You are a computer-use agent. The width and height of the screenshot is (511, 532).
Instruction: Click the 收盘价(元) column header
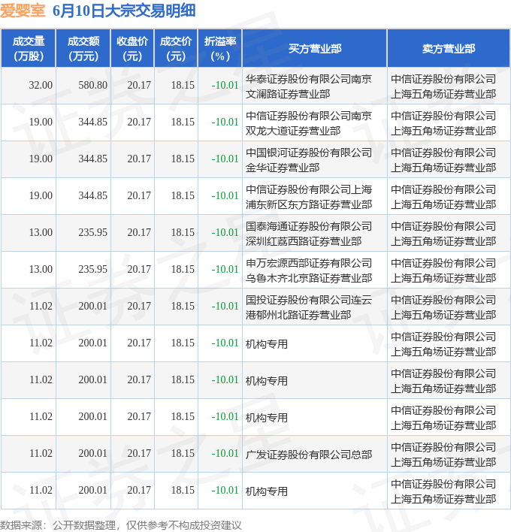[x=132, y=49]
